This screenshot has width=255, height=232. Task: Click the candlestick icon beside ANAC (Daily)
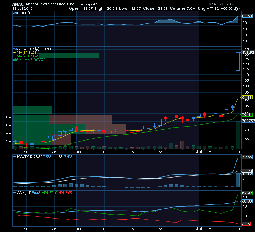coord(15,49)
